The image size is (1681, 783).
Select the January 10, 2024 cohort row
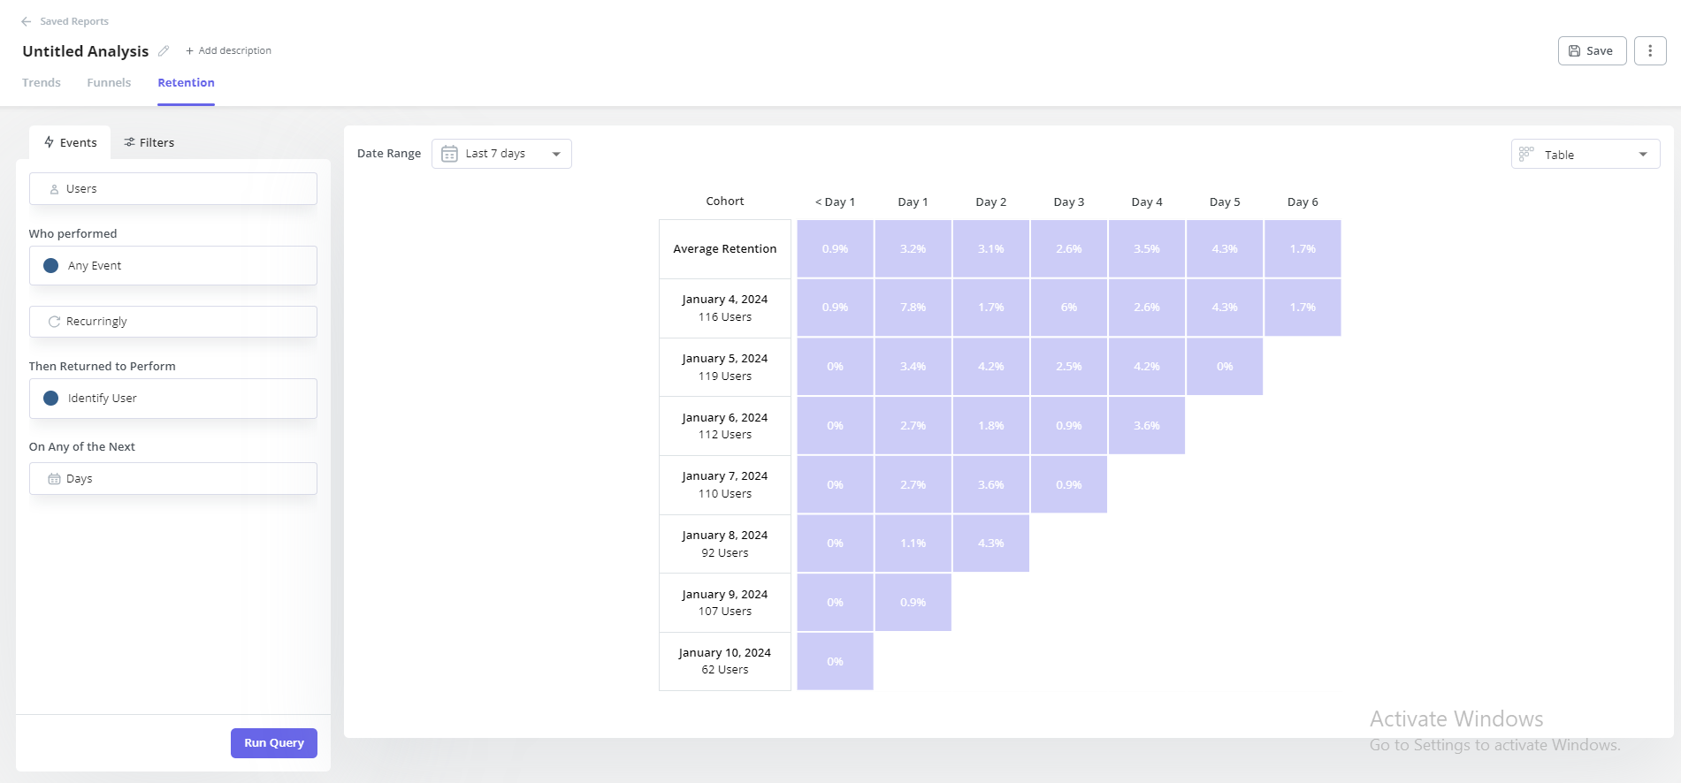[x=725, y=661]
